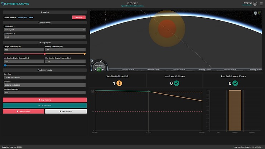Click the Prediction Inputs section header
Viewport: 265px width, 149px height.
[x=45, y=70]
